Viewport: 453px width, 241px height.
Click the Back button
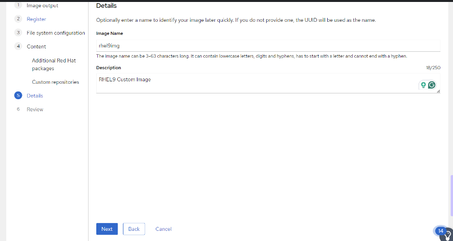[134, 229]
